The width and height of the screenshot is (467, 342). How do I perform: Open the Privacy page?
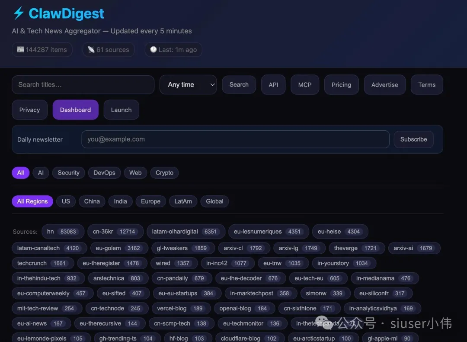click(x=29, y=110)
